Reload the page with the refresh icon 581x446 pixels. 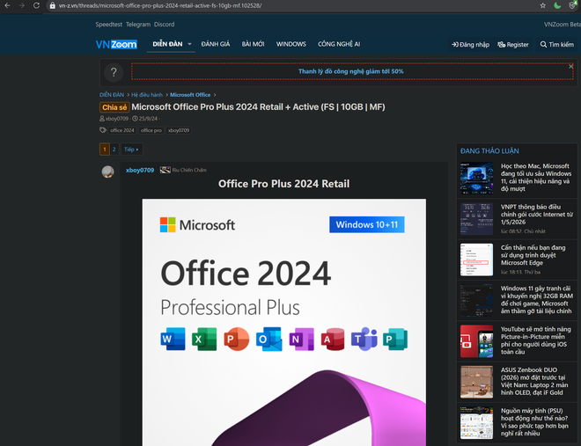(x=36, y=5)
